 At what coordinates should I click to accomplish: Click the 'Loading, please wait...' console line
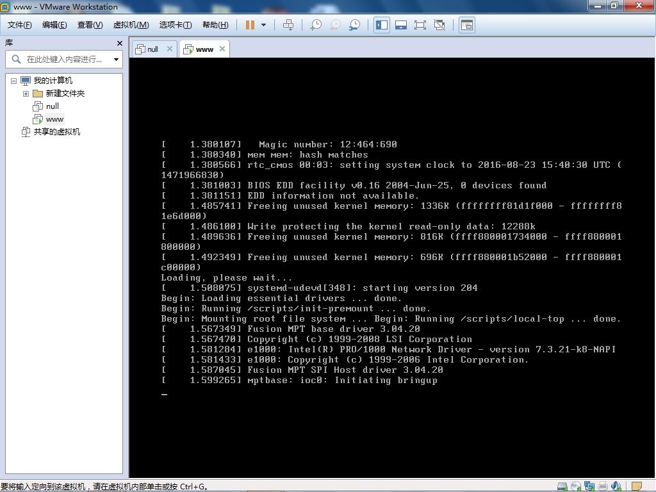[226, 277]
